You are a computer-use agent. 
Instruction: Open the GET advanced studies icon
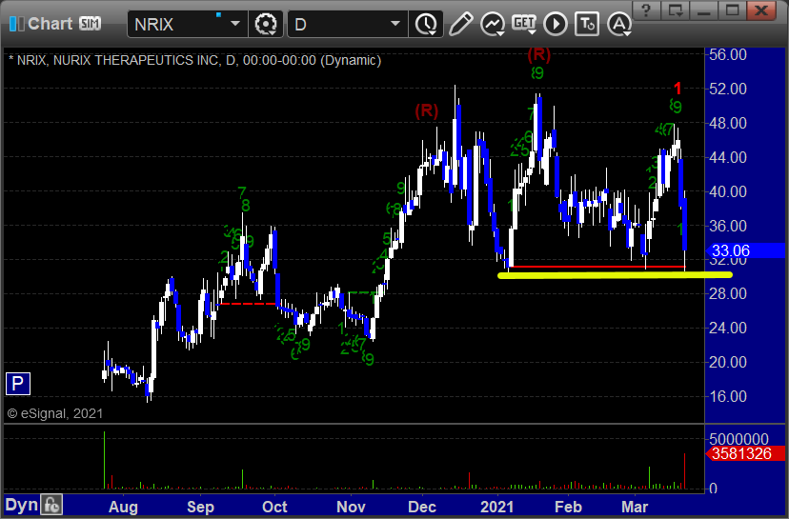[x=524, y=24]
